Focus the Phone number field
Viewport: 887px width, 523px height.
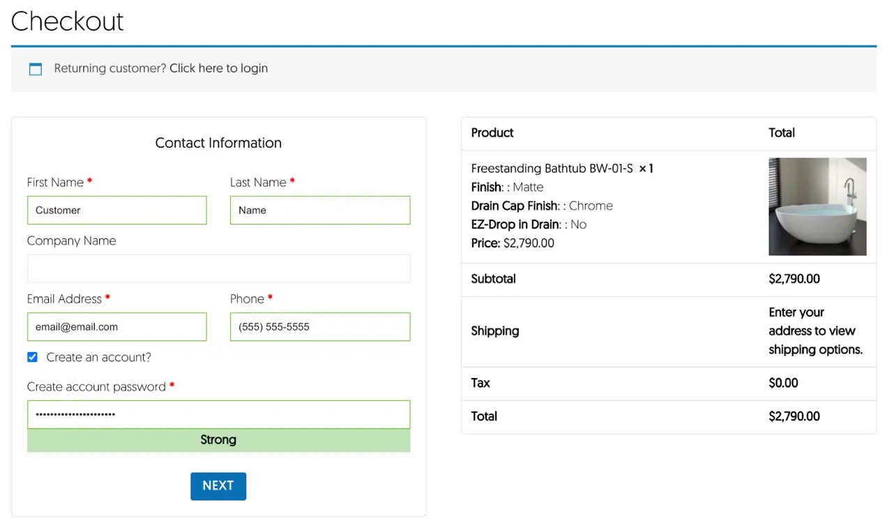click(319, 326)
